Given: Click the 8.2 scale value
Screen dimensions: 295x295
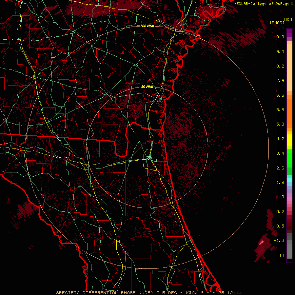Looking at the screenshot, I should 280,66.
